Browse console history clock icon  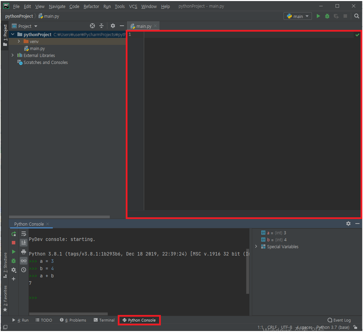click(24, 270)
